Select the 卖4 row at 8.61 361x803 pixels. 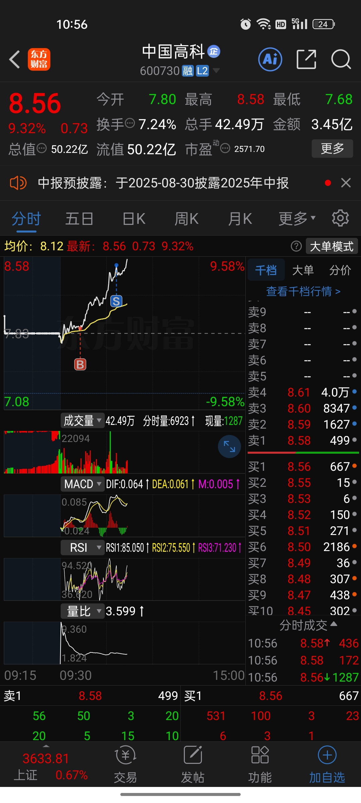click(x=303, y=392)
